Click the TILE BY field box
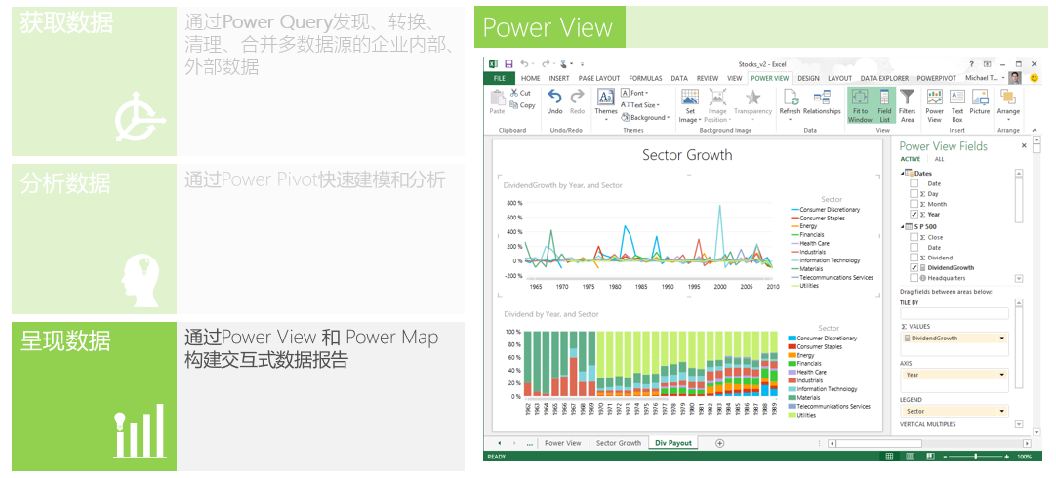Image resolution: width=1056 pixels, height=478 pixels. click(x=954, y=313)
